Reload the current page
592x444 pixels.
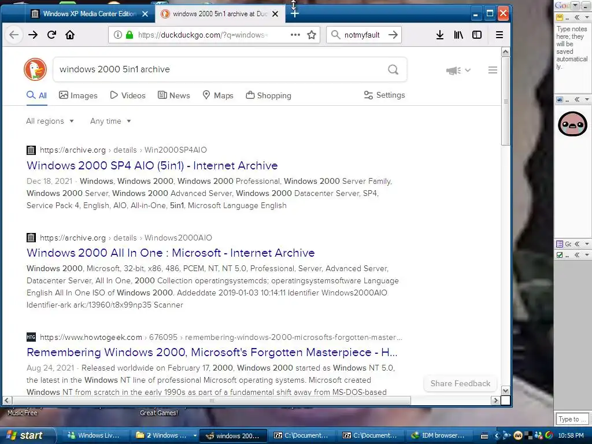[x=51, y=35]
